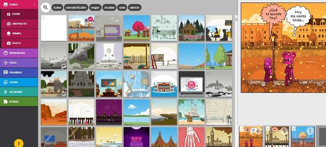The width and height of the screenshot is (326, 147).
Task: Open options menu on panel 2 thumbnail
Action: 284,131
